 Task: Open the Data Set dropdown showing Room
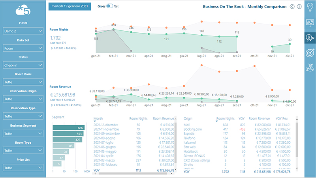coord(23,48)
